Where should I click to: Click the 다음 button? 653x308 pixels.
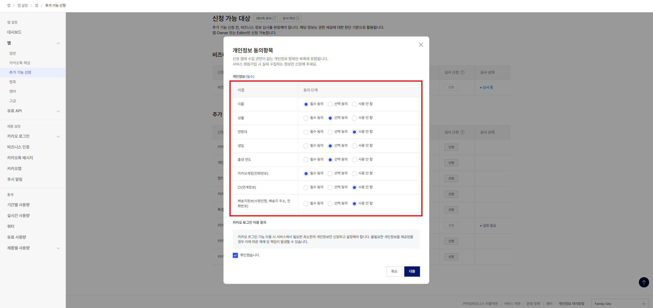pos(412,271)
